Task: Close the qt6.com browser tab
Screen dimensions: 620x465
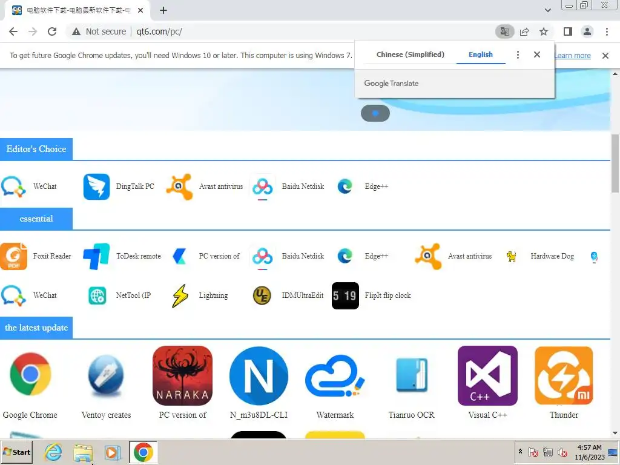Action: click(140, 10)
